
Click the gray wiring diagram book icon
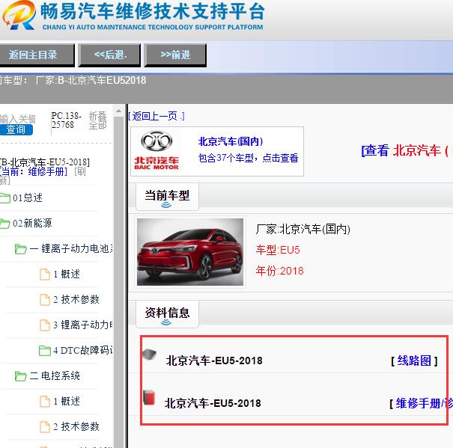(x=149, y=354)
